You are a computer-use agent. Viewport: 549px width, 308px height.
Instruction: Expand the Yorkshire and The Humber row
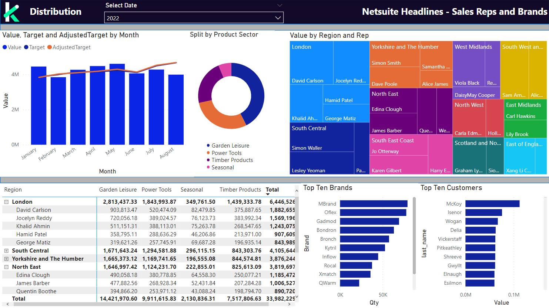pos(6,259)
